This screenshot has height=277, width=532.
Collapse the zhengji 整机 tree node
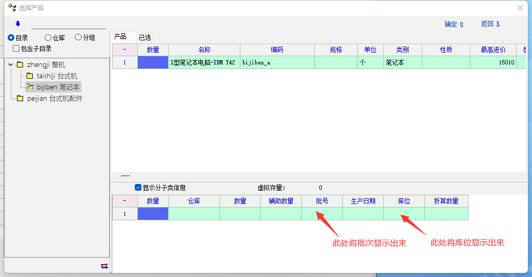[10, 65]
